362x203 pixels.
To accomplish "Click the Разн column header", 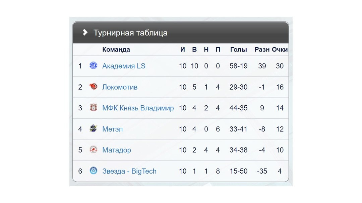I will (x=262, y=49).
